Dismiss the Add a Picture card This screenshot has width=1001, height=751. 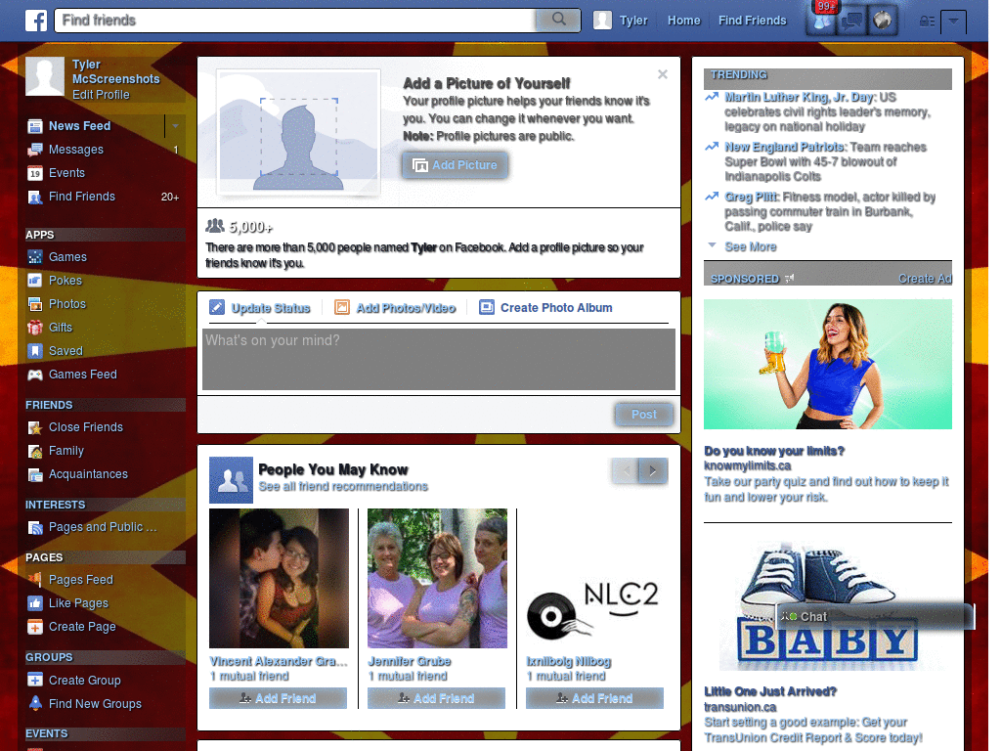coord(663,74)
